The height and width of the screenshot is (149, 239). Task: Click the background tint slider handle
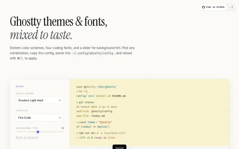pos(38,132)
